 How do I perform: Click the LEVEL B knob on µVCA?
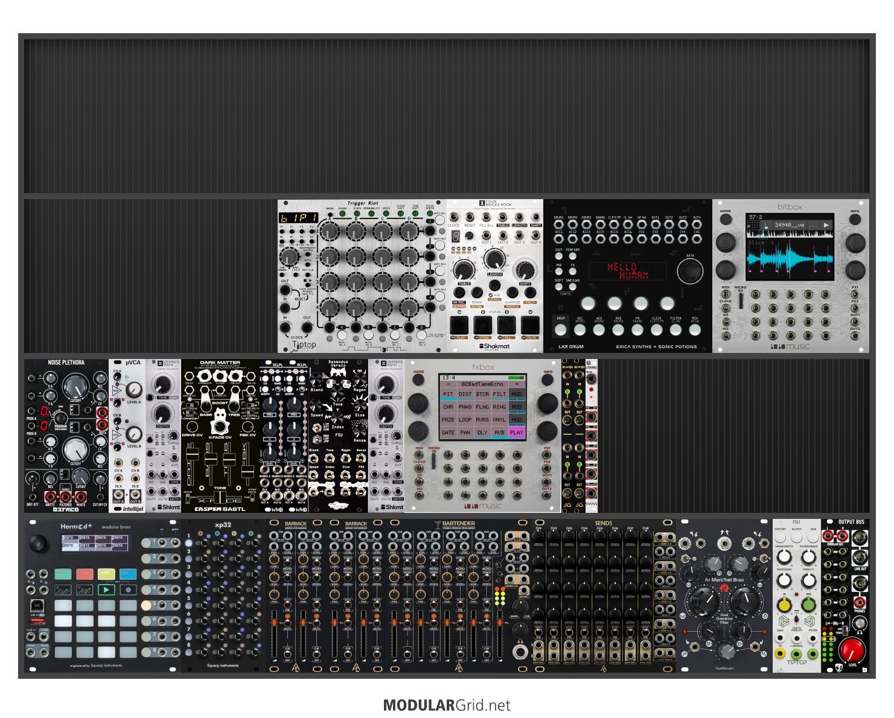pos(133,434)
